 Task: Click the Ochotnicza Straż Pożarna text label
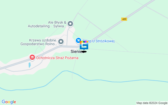[57, 58]
